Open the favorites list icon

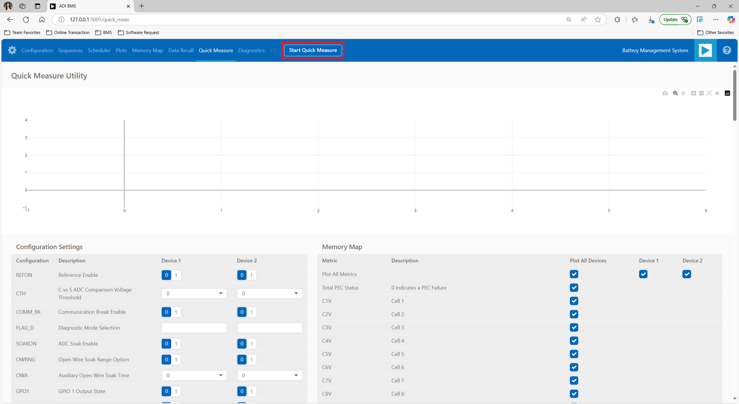[x=635, y=20]
